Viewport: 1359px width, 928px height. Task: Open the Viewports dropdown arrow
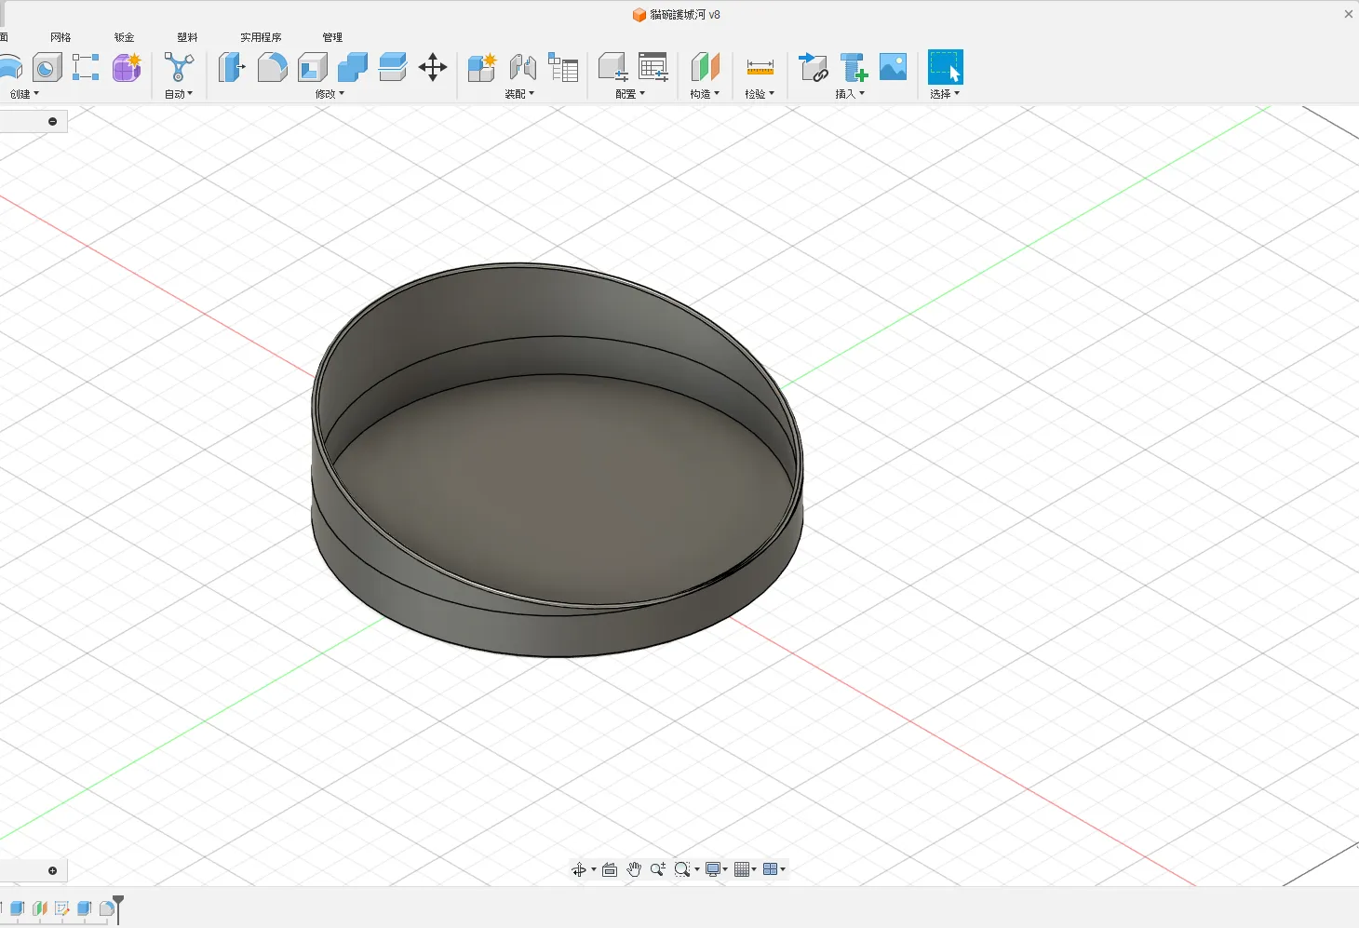pos(783,869)
